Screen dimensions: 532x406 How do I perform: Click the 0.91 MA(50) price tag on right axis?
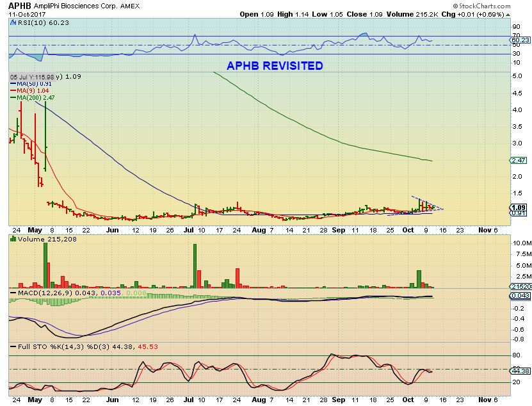coord(519,213)
